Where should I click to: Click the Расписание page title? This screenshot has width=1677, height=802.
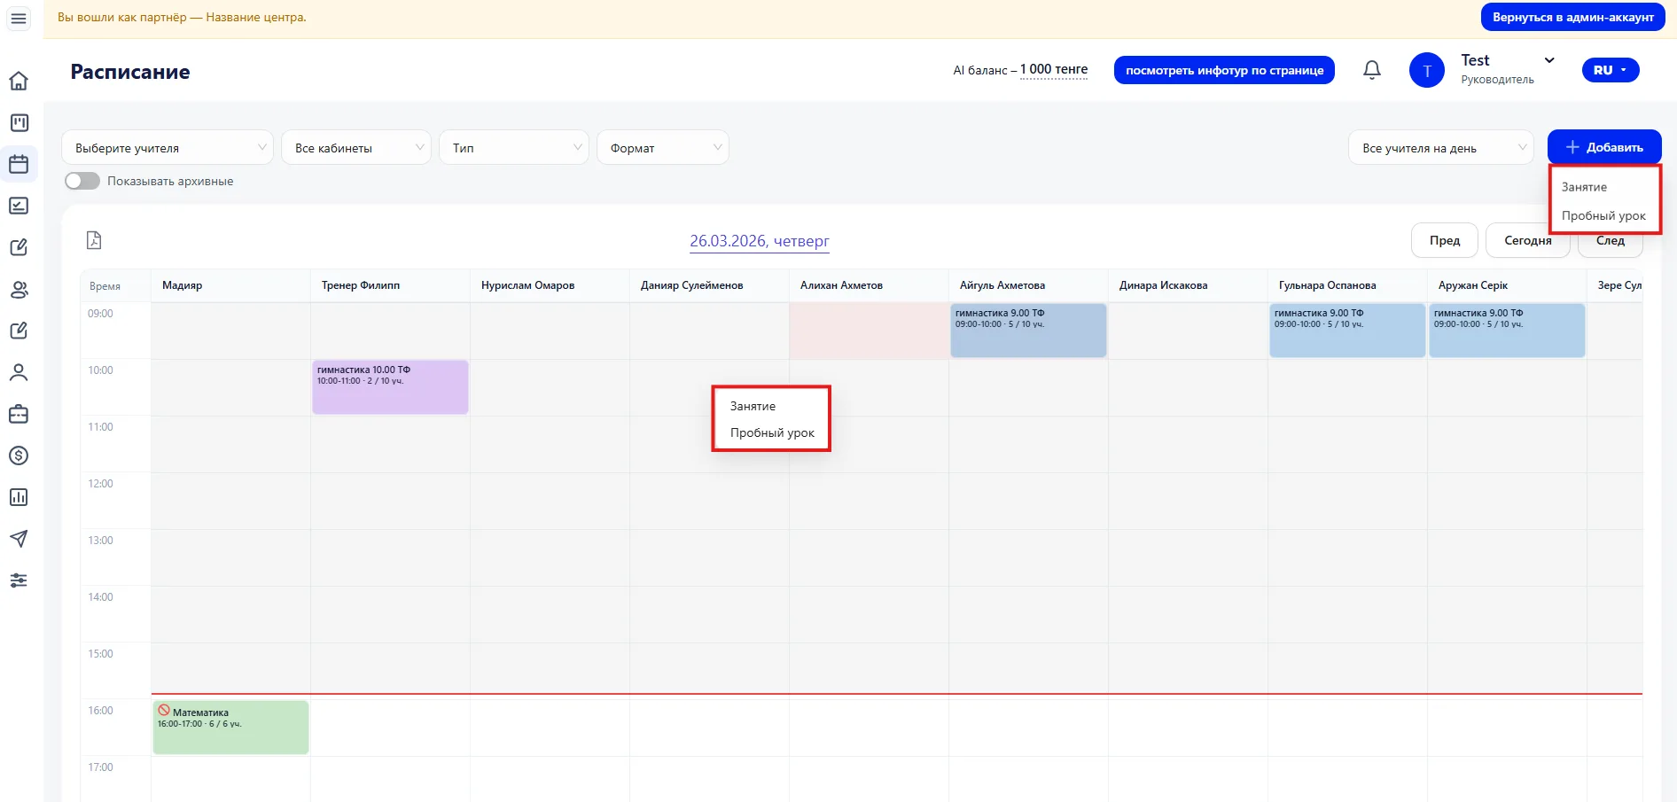pos(130,72)
